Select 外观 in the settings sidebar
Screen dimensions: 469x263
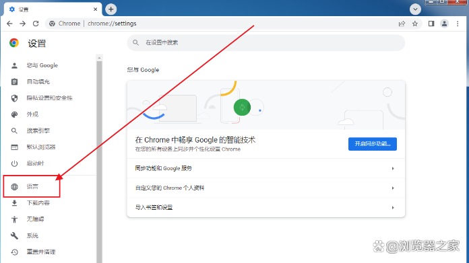coord(32,114)
